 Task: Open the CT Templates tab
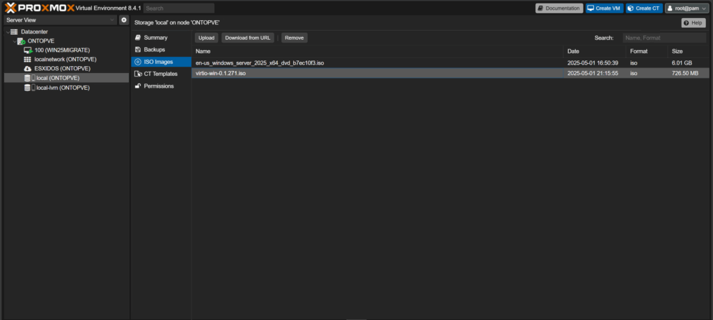point(161,74)
